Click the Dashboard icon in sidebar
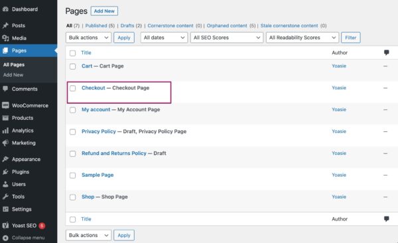 pos(5,9)
